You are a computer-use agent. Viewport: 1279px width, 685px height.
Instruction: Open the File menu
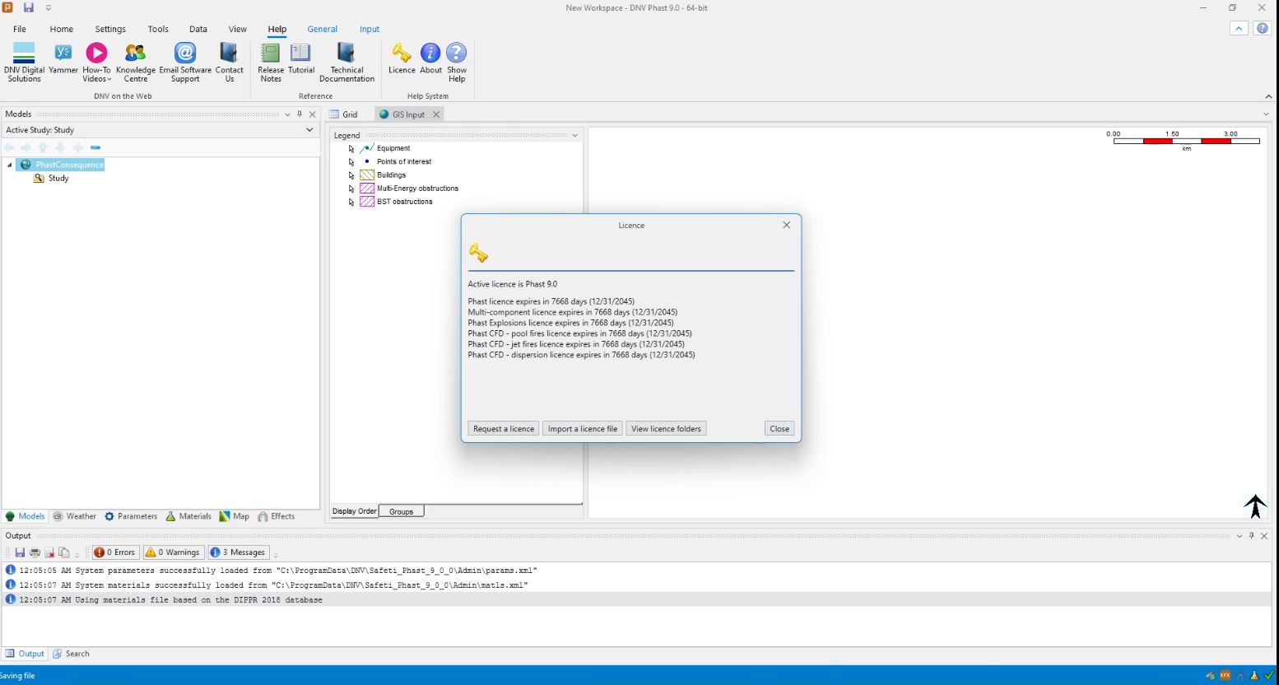pos(20,29)
